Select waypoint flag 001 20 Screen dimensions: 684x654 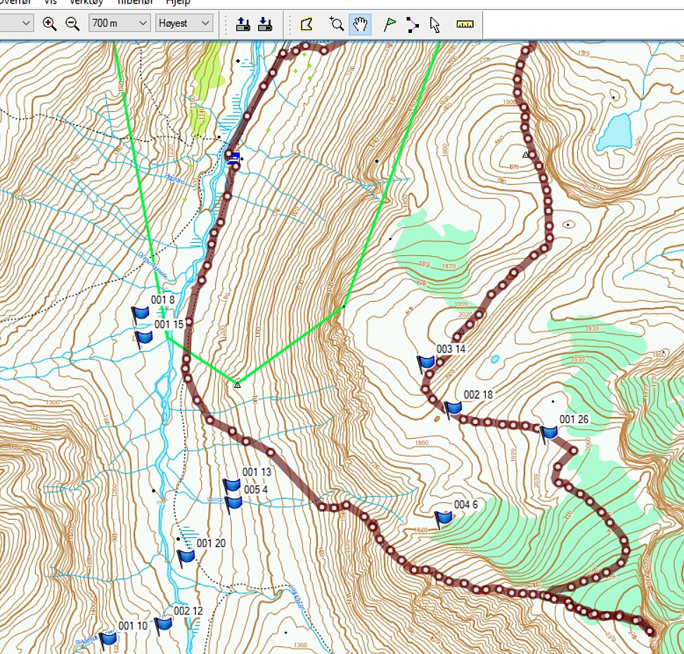186,558
